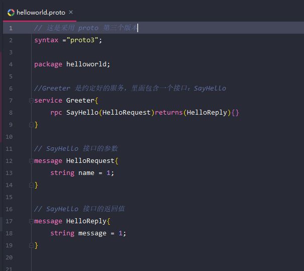Click line number 1 in the gutter

pos(11,28)
